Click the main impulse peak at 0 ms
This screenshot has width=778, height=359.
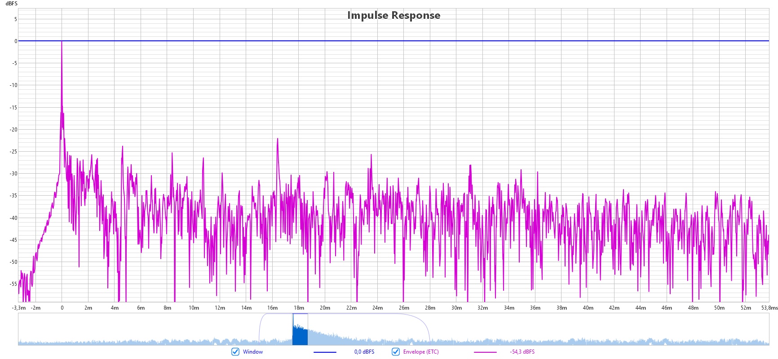point(62,42)
